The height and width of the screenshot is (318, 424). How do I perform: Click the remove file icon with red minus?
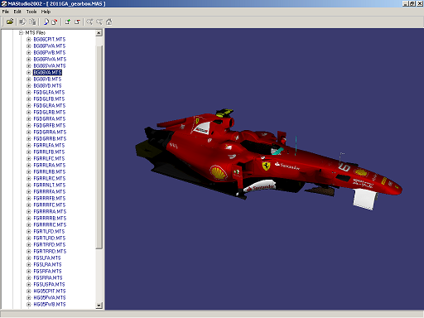coord(77,22)
